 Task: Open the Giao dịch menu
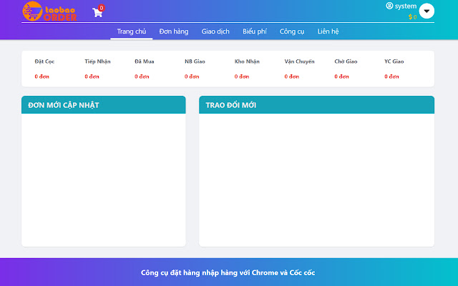(x=215, y=31)
